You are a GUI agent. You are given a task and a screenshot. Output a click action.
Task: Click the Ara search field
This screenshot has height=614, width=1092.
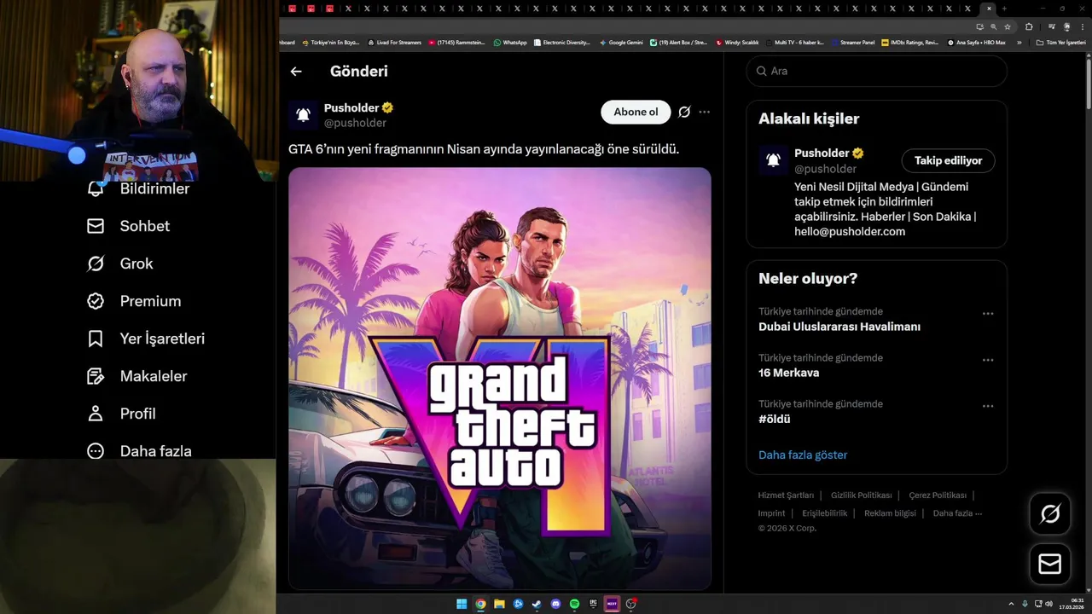coord(877,71)
